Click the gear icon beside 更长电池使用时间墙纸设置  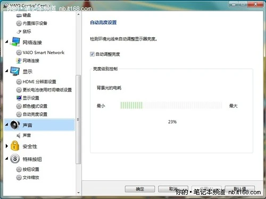19,90
